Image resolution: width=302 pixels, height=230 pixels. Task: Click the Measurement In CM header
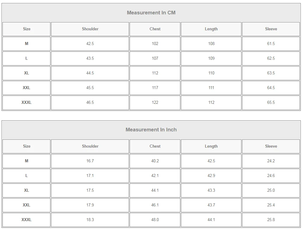[x=151, y=13]
